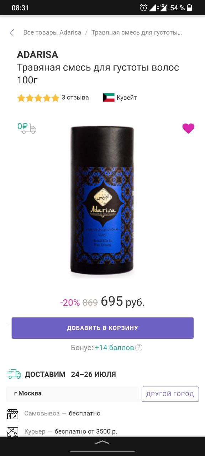Choose another city with Другой город
The image size is (205, 456).
tap(170, 394)
